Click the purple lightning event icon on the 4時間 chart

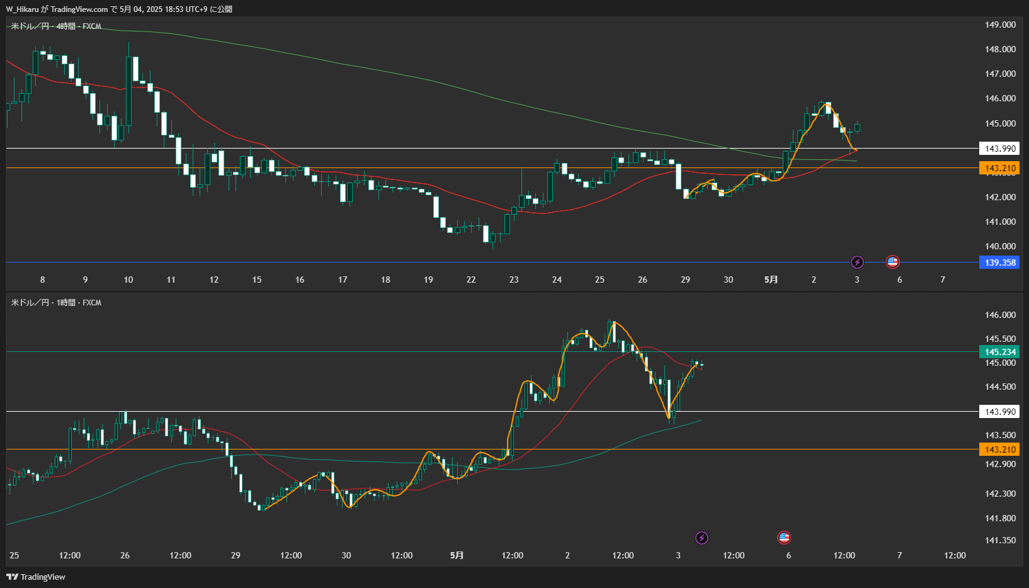857,262
